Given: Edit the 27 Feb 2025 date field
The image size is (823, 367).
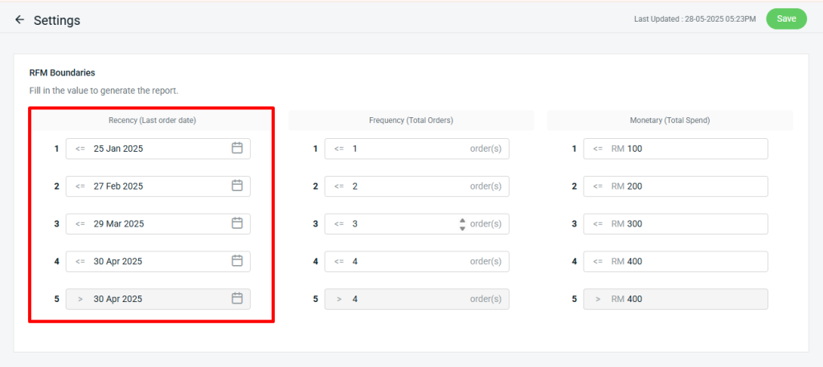Looking at the screenshot, I should [x=153, y=186].
